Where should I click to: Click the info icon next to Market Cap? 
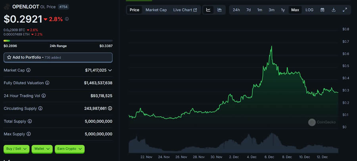pyautogui.click(x=28, y=70)
